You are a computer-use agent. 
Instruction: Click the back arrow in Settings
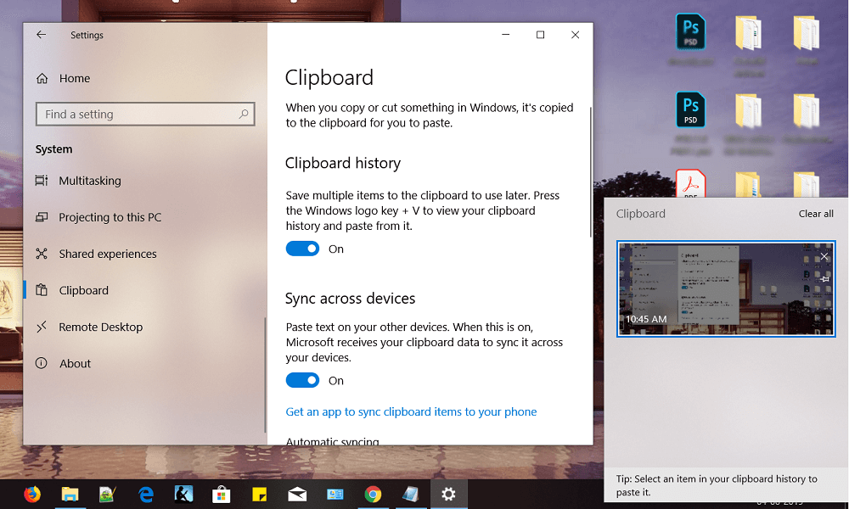coord(41,35)
